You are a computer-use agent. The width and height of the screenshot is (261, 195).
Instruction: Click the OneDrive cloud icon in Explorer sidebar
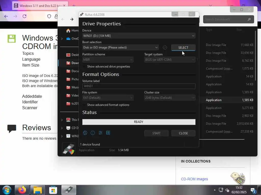[x=68, y=39]
